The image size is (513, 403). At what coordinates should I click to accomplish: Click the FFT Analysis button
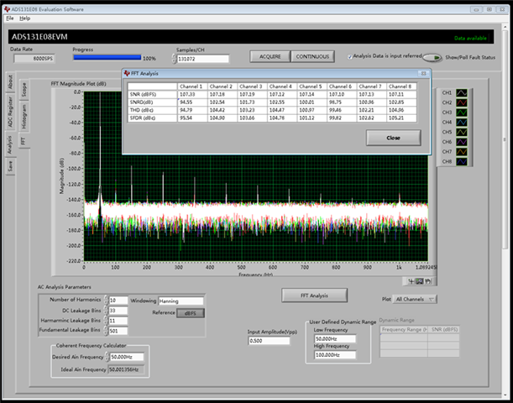click(x=314, y=296)
